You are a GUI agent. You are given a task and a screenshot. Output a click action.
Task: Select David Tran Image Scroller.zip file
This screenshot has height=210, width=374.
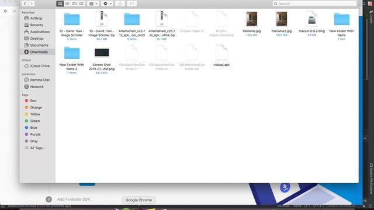coord(102,19)
